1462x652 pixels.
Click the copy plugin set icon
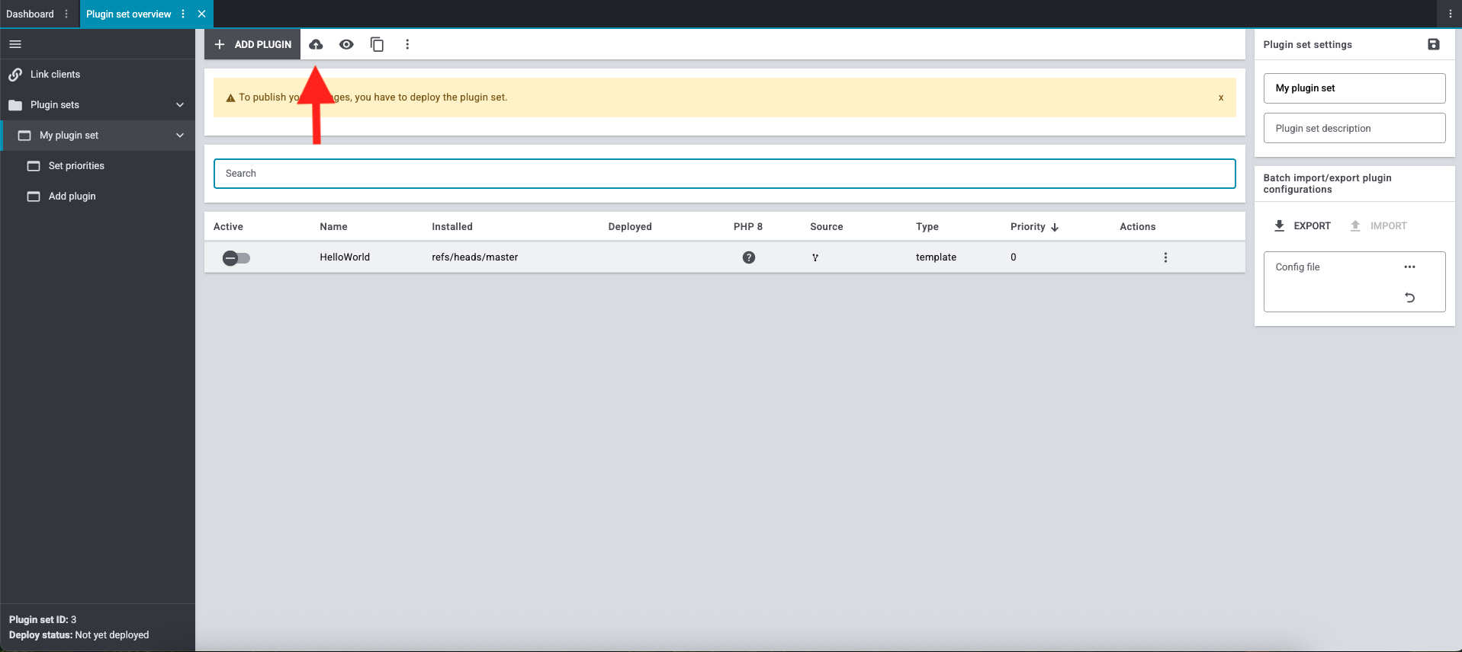(377, 44)
